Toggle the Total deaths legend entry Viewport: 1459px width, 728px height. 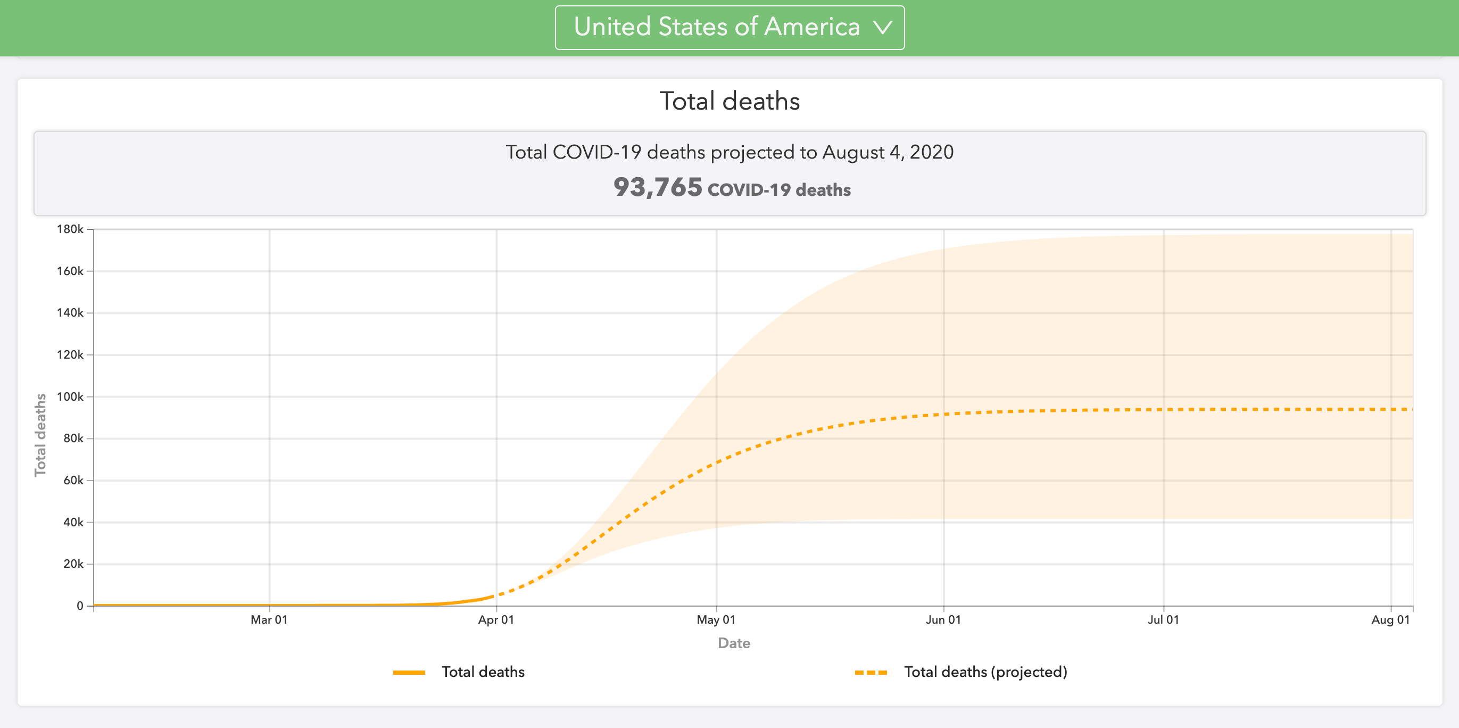pos(483,672)
